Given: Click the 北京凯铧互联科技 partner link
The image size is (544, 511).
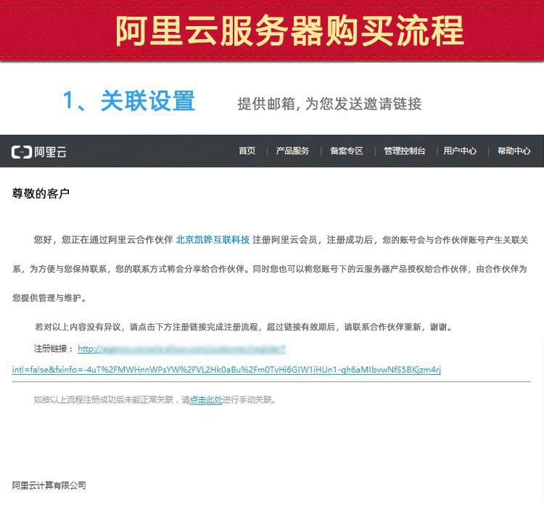Looking at the screenshot, I should pos(213,240).
